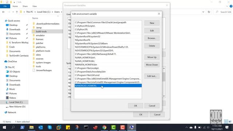Select the C:\Python39\ path entry

tap(108, 29)
